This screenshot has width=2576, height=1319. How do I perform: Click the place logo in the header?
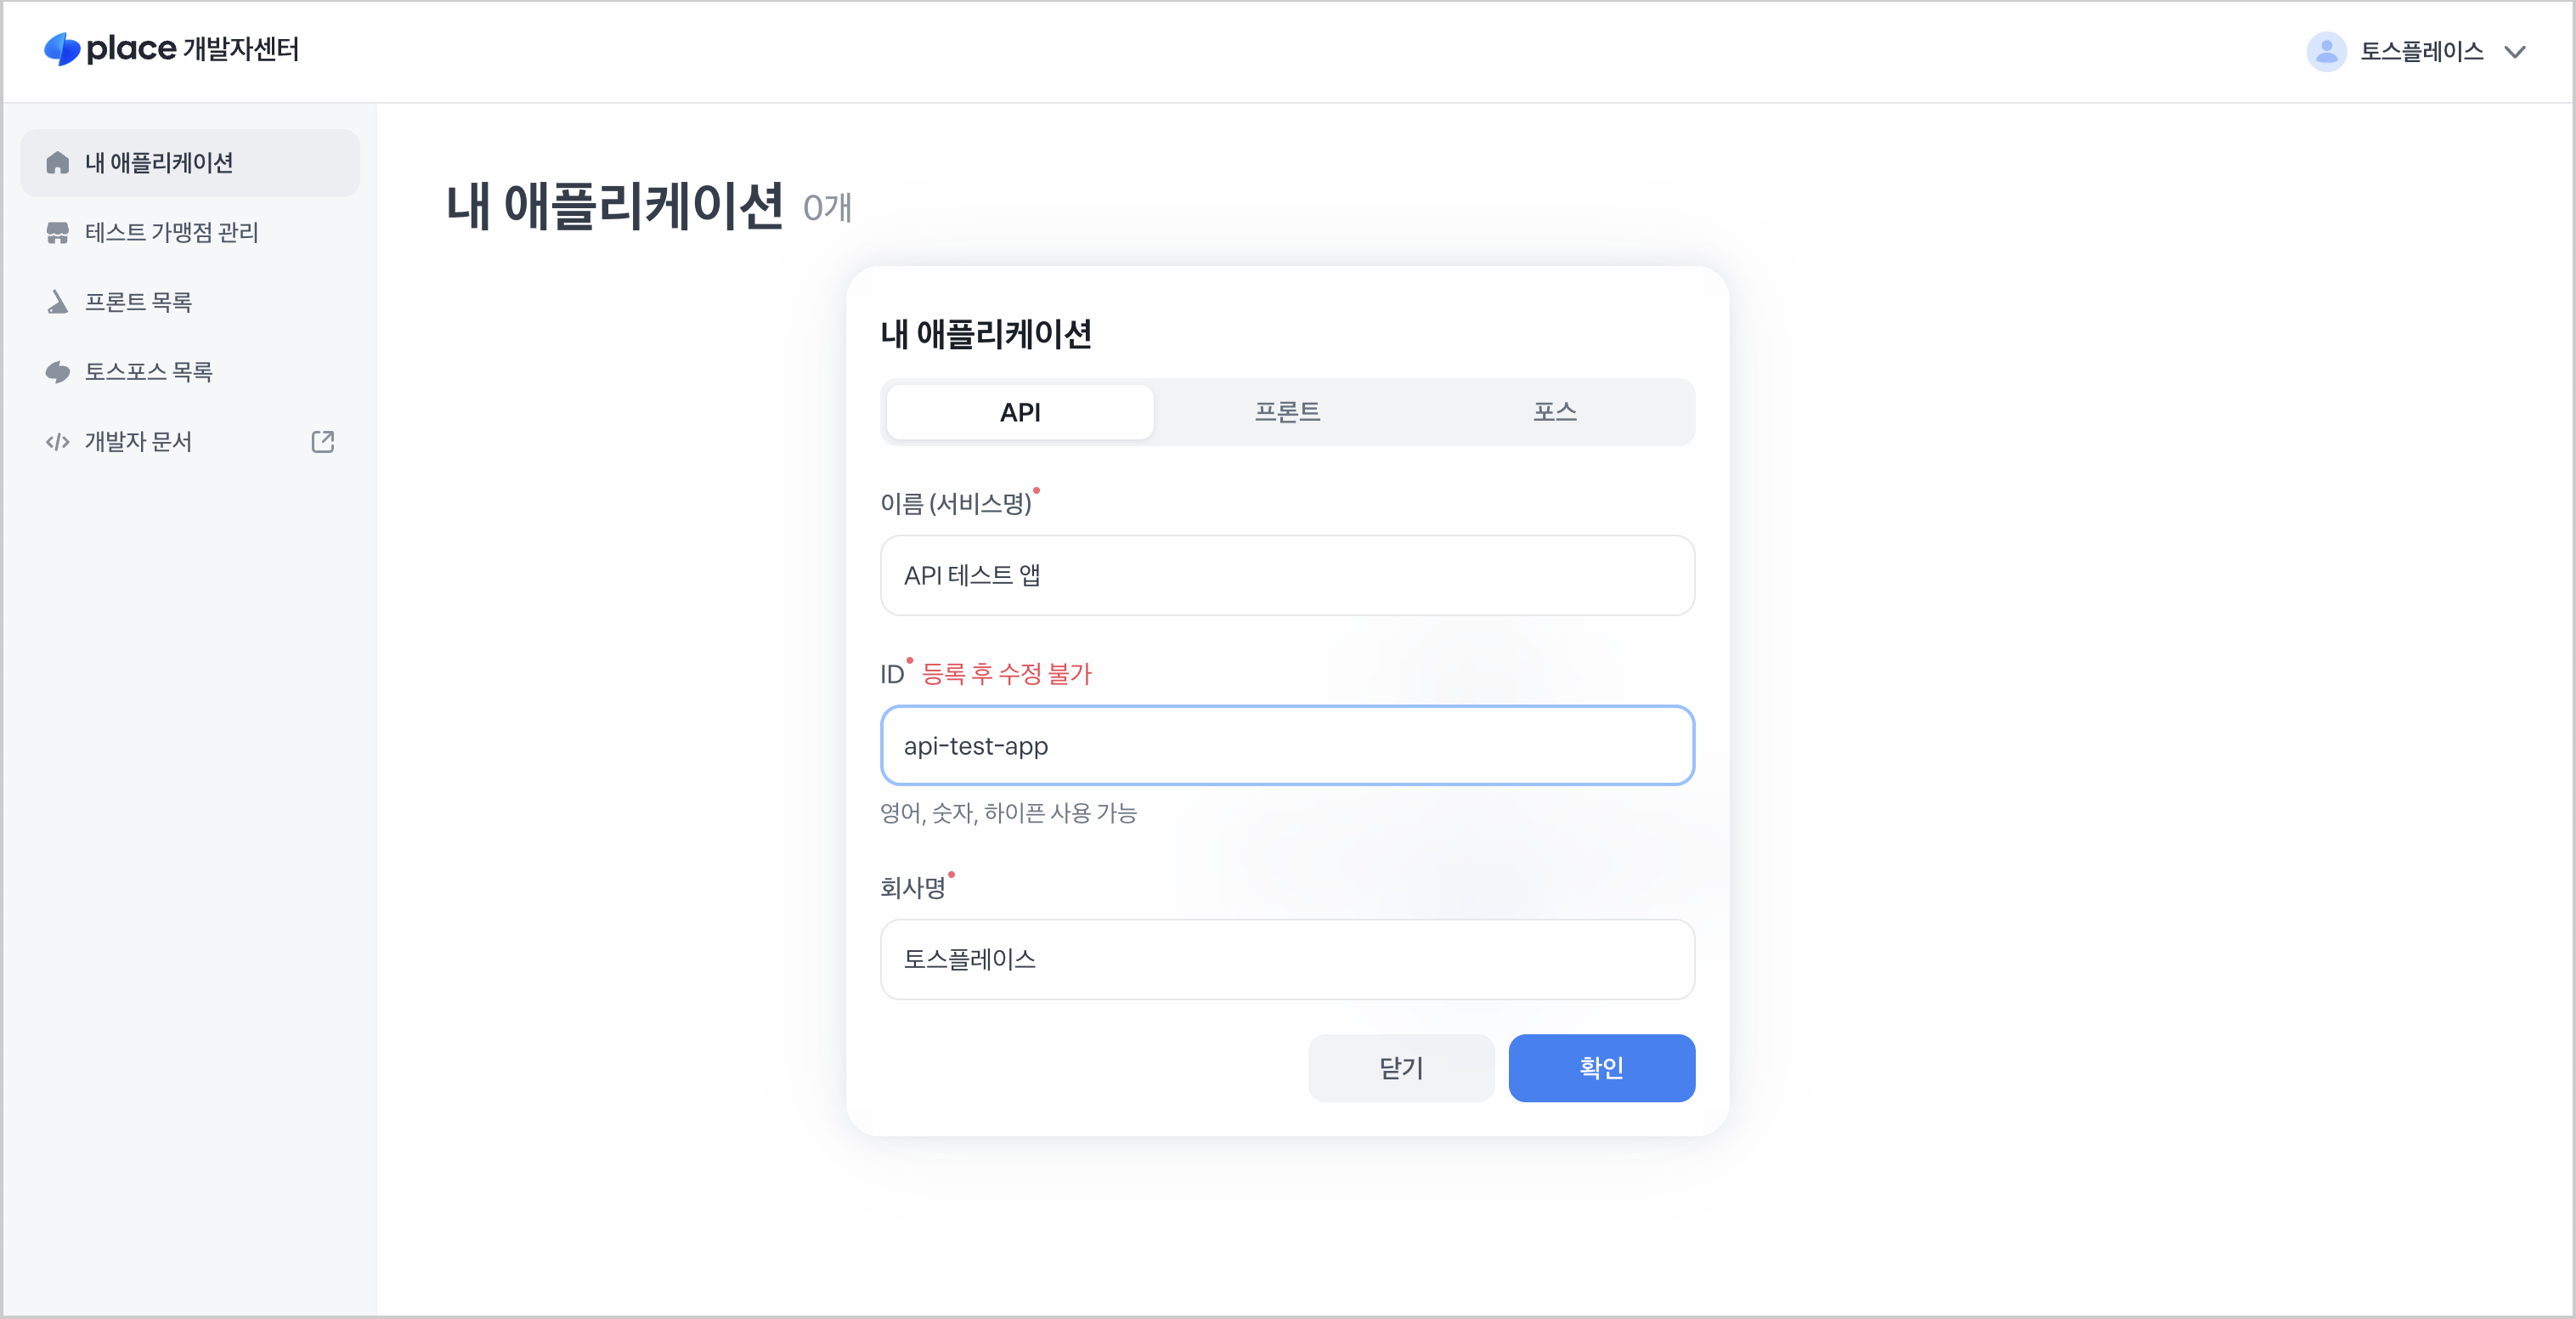point(62,48)
